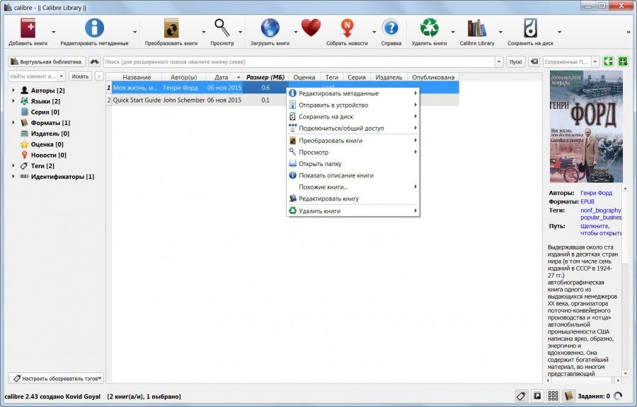Image resolution: width=637 pixels, height=407 pixels.
Task: Clear the search with eraser icon
Action: 534,61
